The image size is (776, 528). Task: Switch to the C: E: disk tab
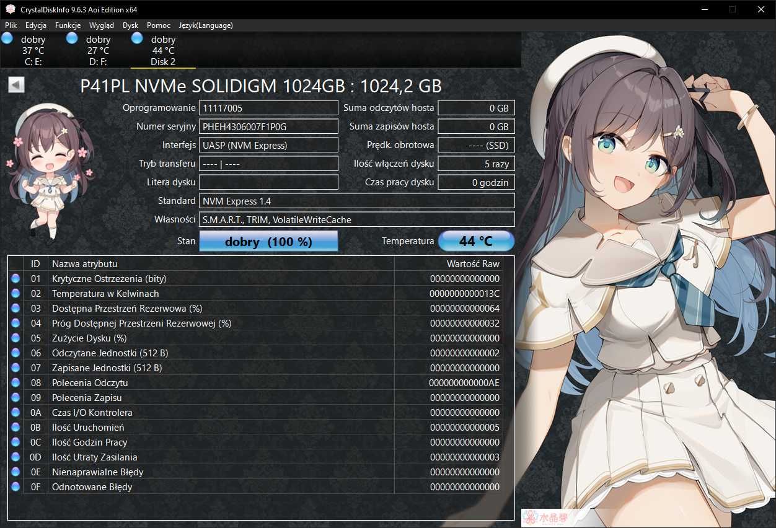33,50
